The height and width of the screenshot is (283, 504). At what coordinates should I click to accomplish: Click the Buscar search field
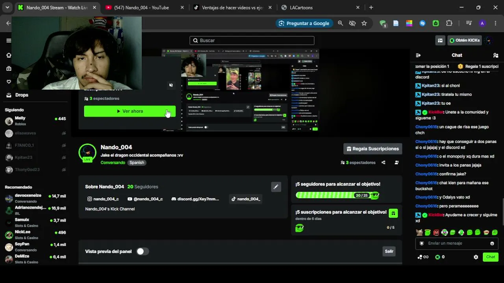[x=252, y=40]
